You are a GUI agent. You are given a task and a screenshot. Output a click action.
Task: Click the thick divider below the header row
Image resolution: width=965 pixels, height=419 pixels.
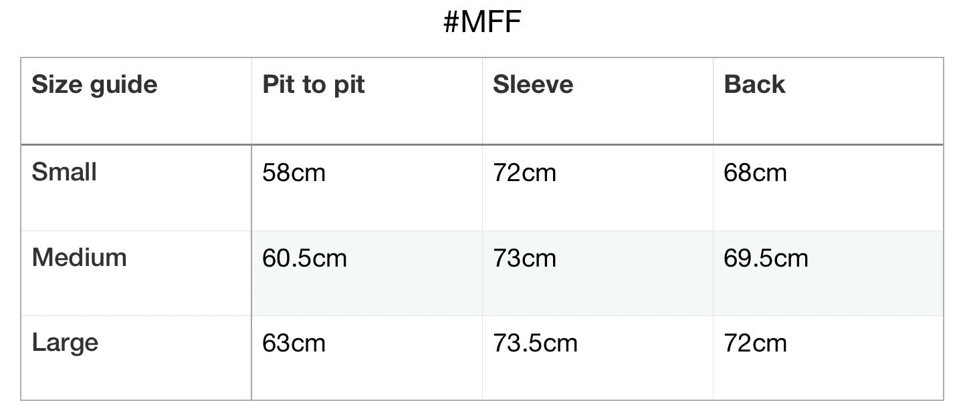point(481,144)
